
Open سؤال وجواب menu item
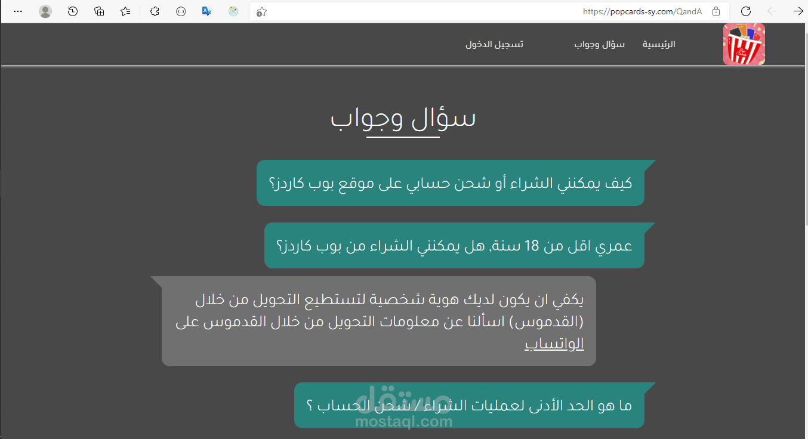pyautogui.click(x=600, y=45)
